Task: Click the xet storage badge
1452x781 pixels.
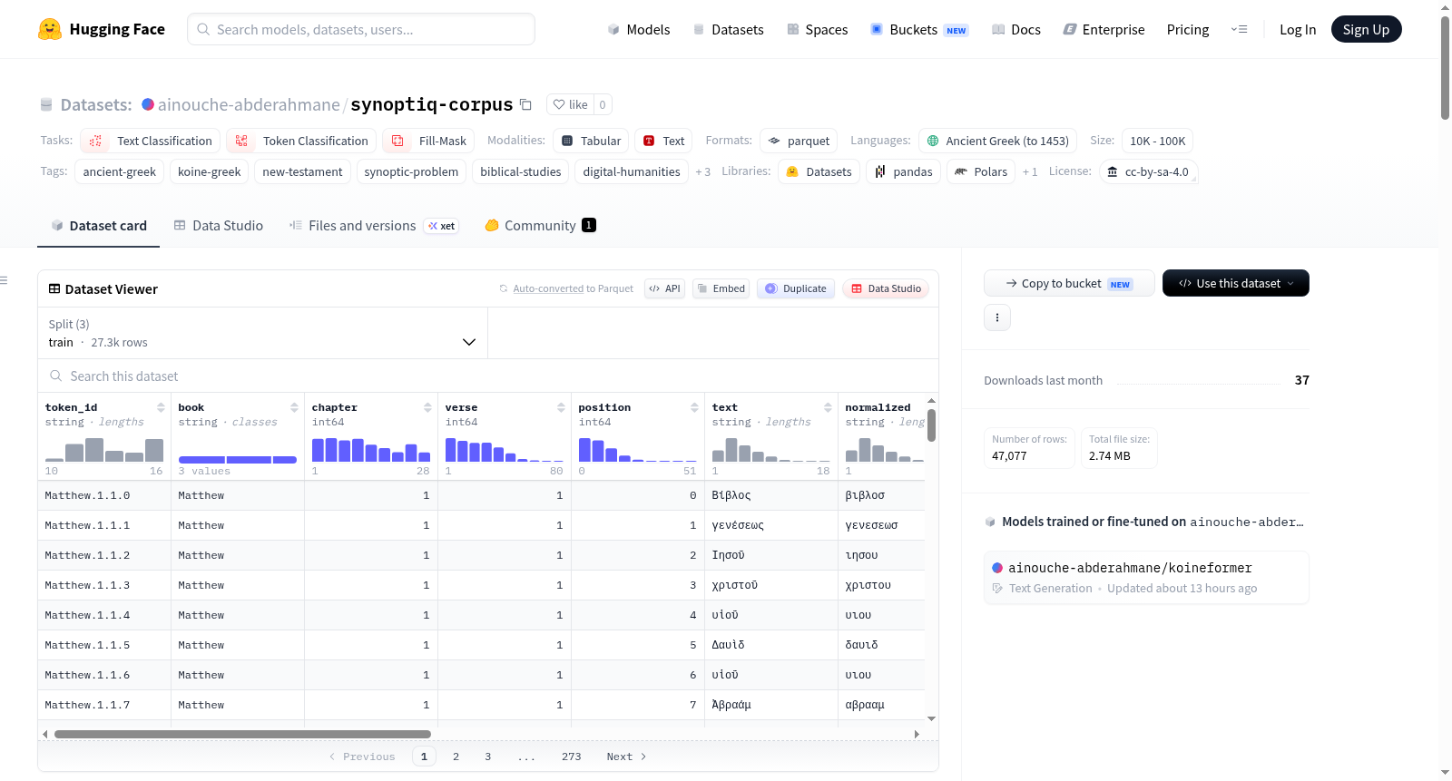Action: coord(442,226)
